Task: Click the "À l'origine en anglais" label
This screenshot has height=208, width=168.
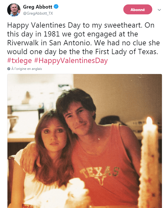Action: point(27,69)
